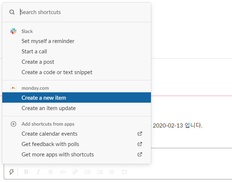This screenshot has height=182, width=232.
Task: Choose Start a call shortcut
Action: click(77, 52)
